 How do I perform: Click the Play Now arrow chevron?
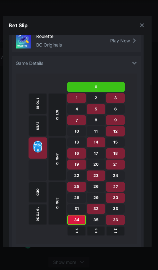pyautogui.click(x=135, y=41)
